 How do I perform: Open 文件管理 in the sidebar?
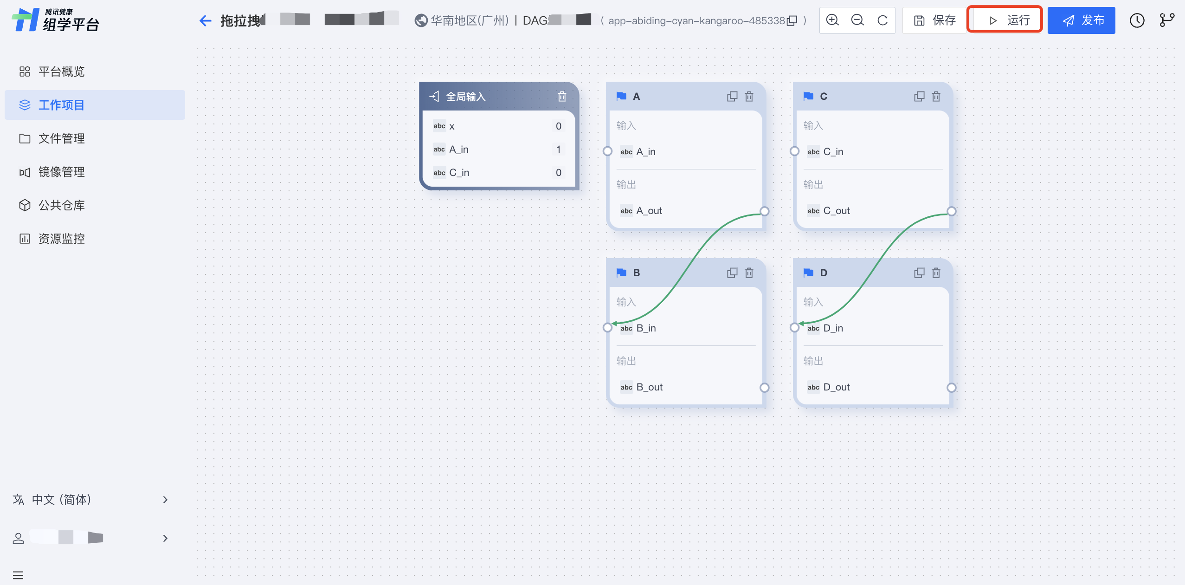click(x=61, y=138)
